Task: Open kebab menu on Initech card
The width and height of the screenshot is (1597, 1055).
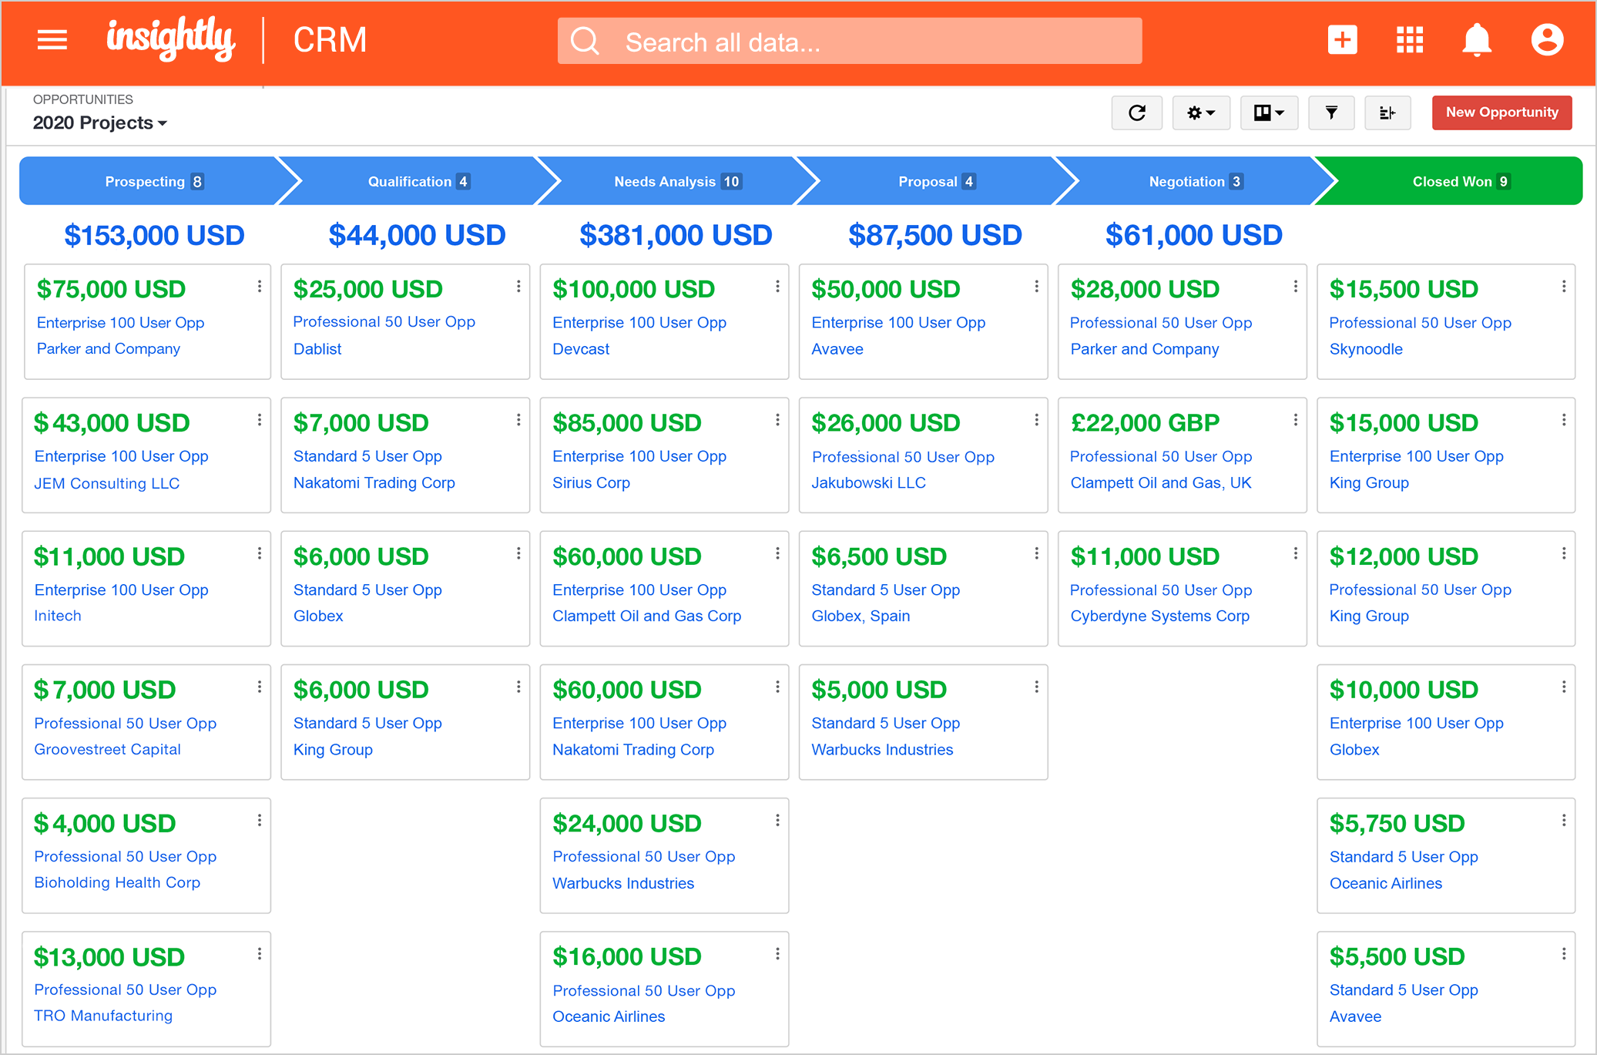Action: coord(260,553)
